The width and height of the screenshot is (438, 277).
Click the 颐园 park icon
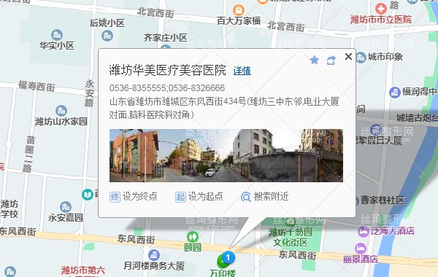[x=193, y=237]
